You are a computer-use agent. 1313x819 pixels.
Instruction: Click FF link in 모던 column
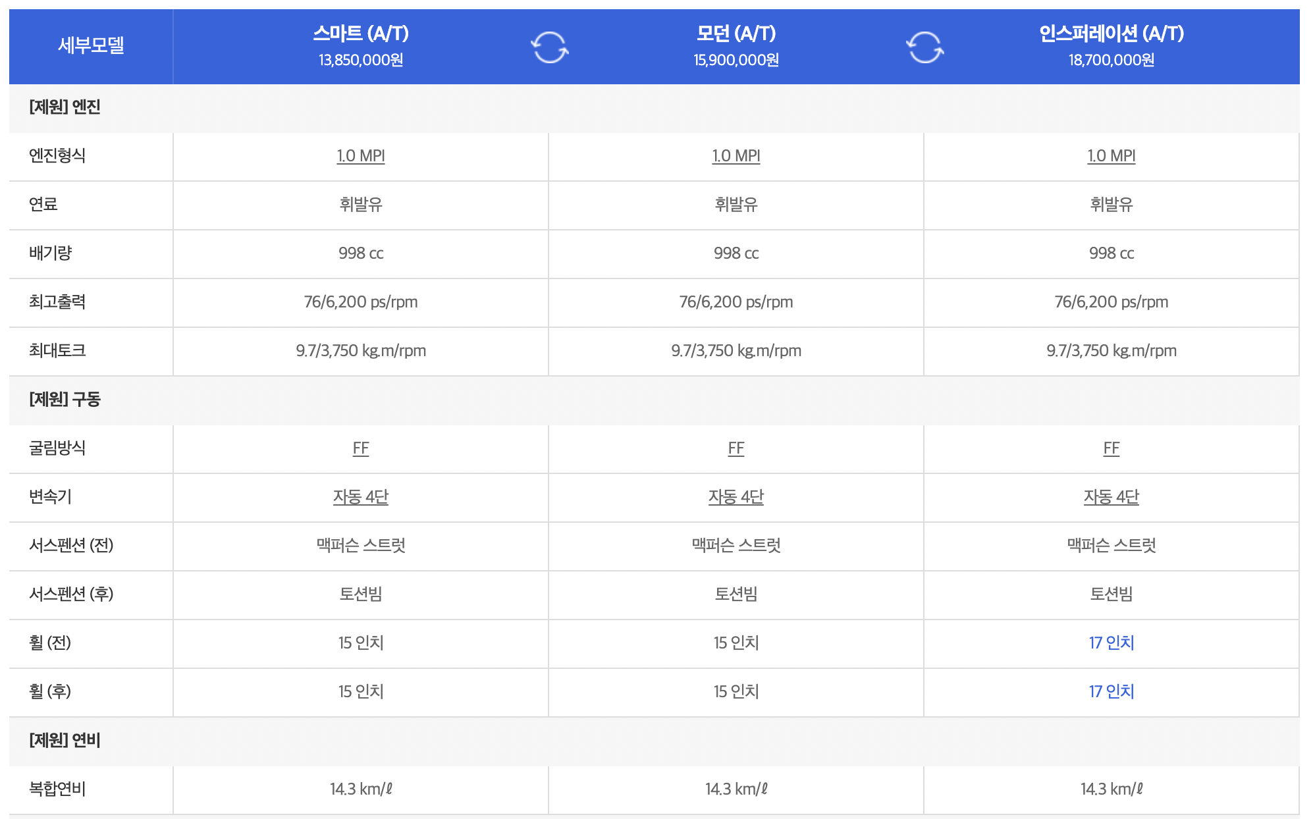[x=736, y=448]
